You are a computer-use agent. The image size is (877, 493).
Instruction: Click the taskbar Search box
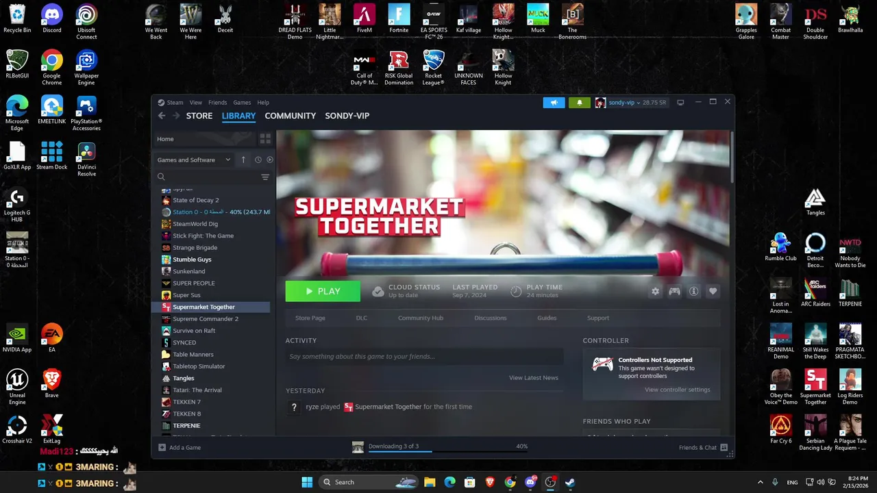click(x=369, y=482)
